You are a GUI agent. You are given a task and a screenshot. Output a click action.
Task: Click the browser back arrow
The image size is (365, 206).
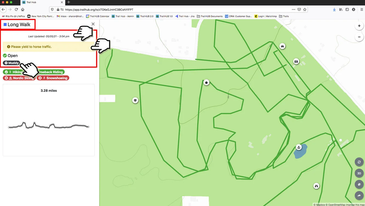tap(3, 9)
